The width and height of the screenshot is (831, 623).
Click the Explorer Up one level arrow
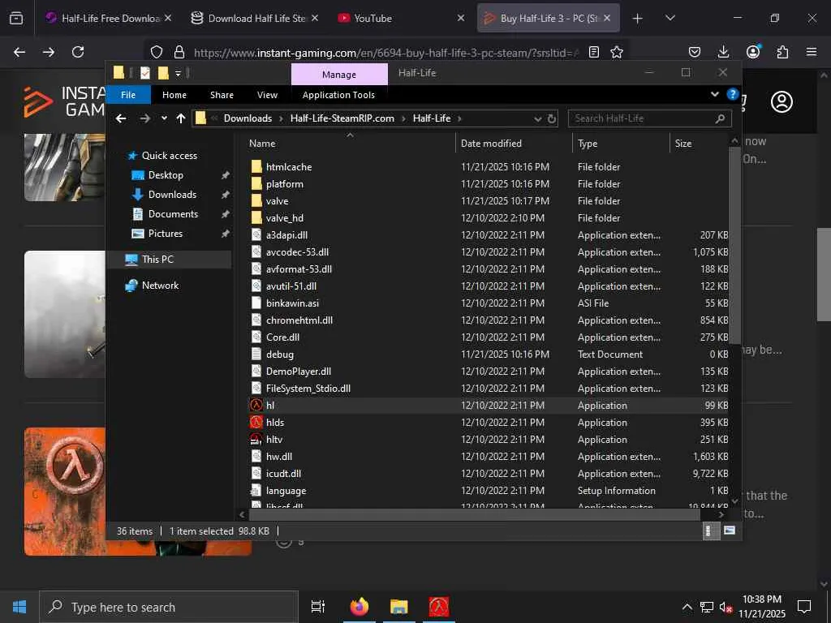[181, 118]
